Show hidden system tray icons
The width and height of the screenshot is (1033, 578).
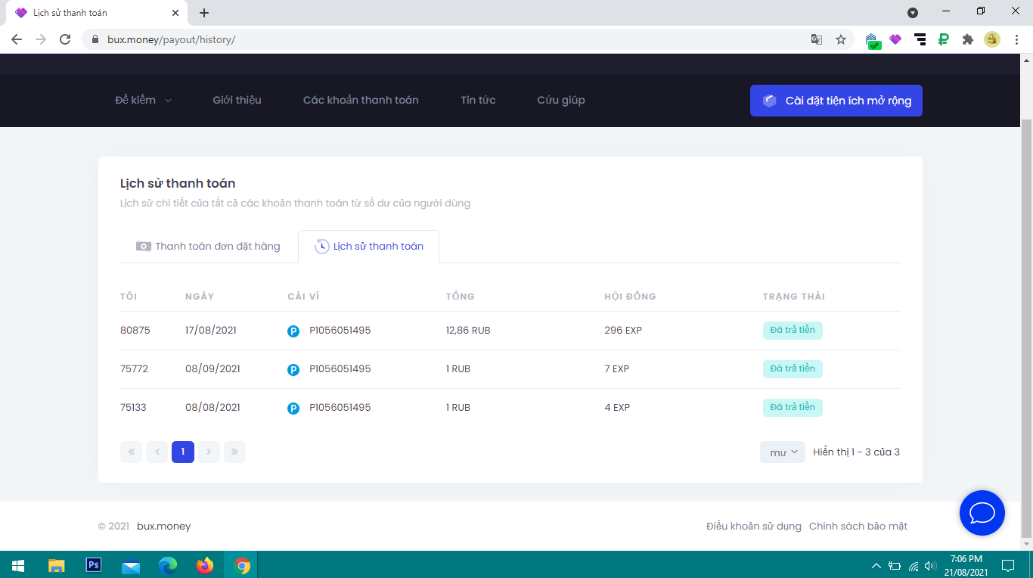tap(876, 565)
